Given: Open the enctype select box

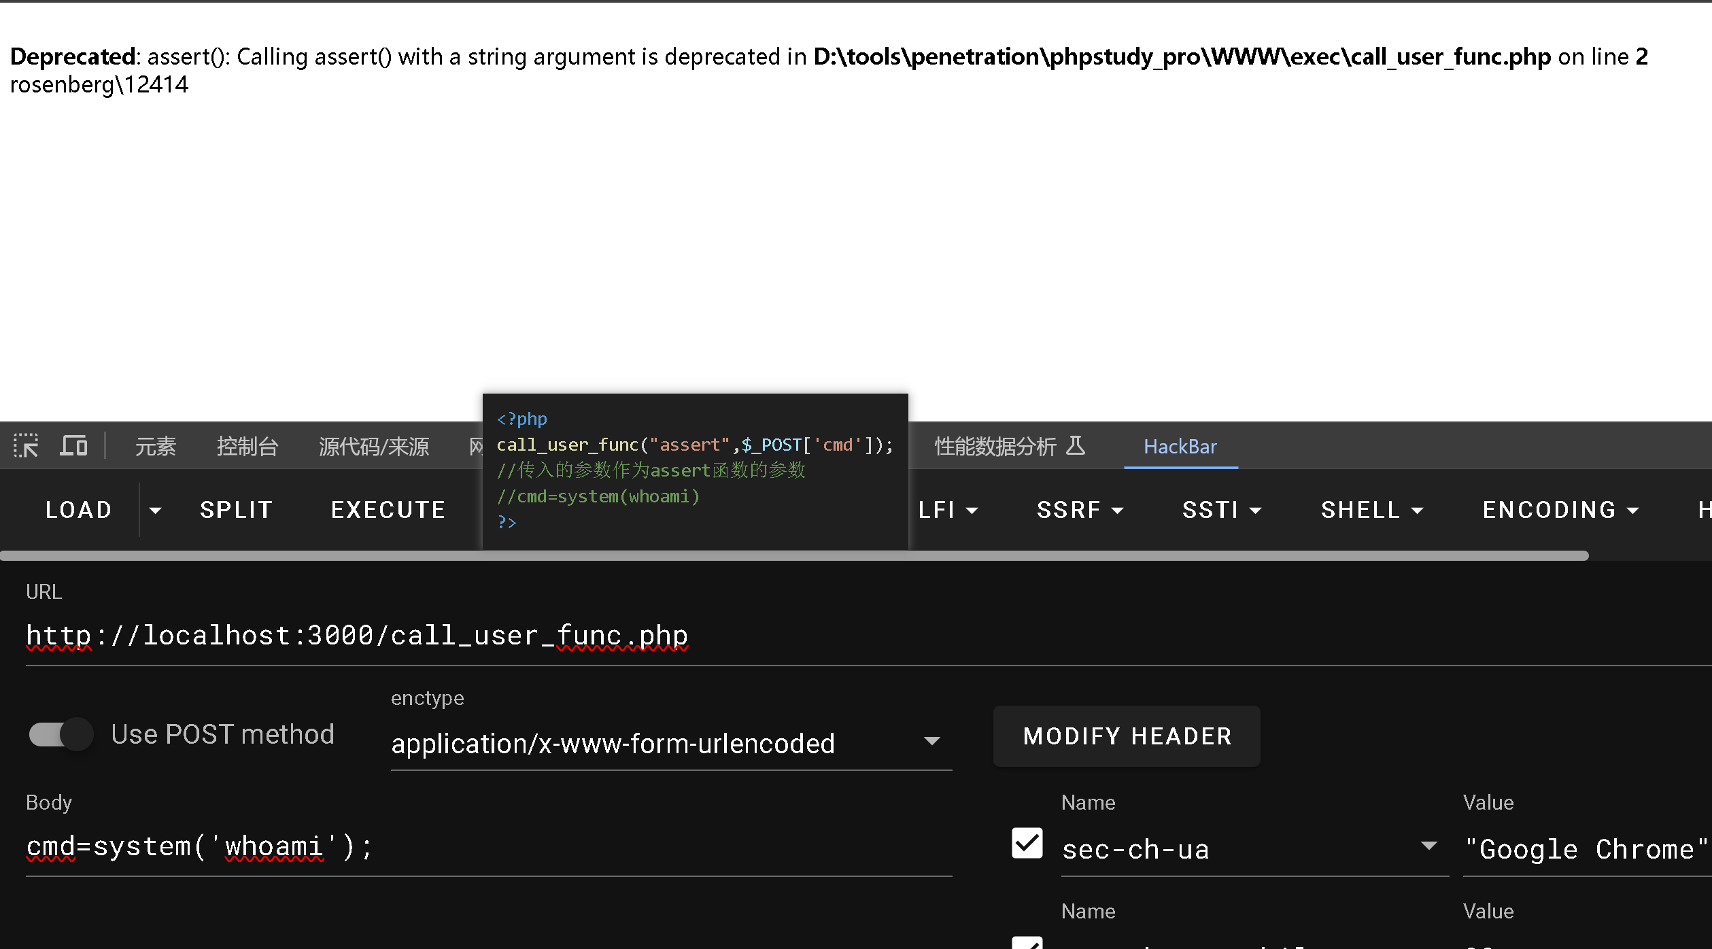Looking at the screenshot, I should pyautogui.click(x=670, y=743).
